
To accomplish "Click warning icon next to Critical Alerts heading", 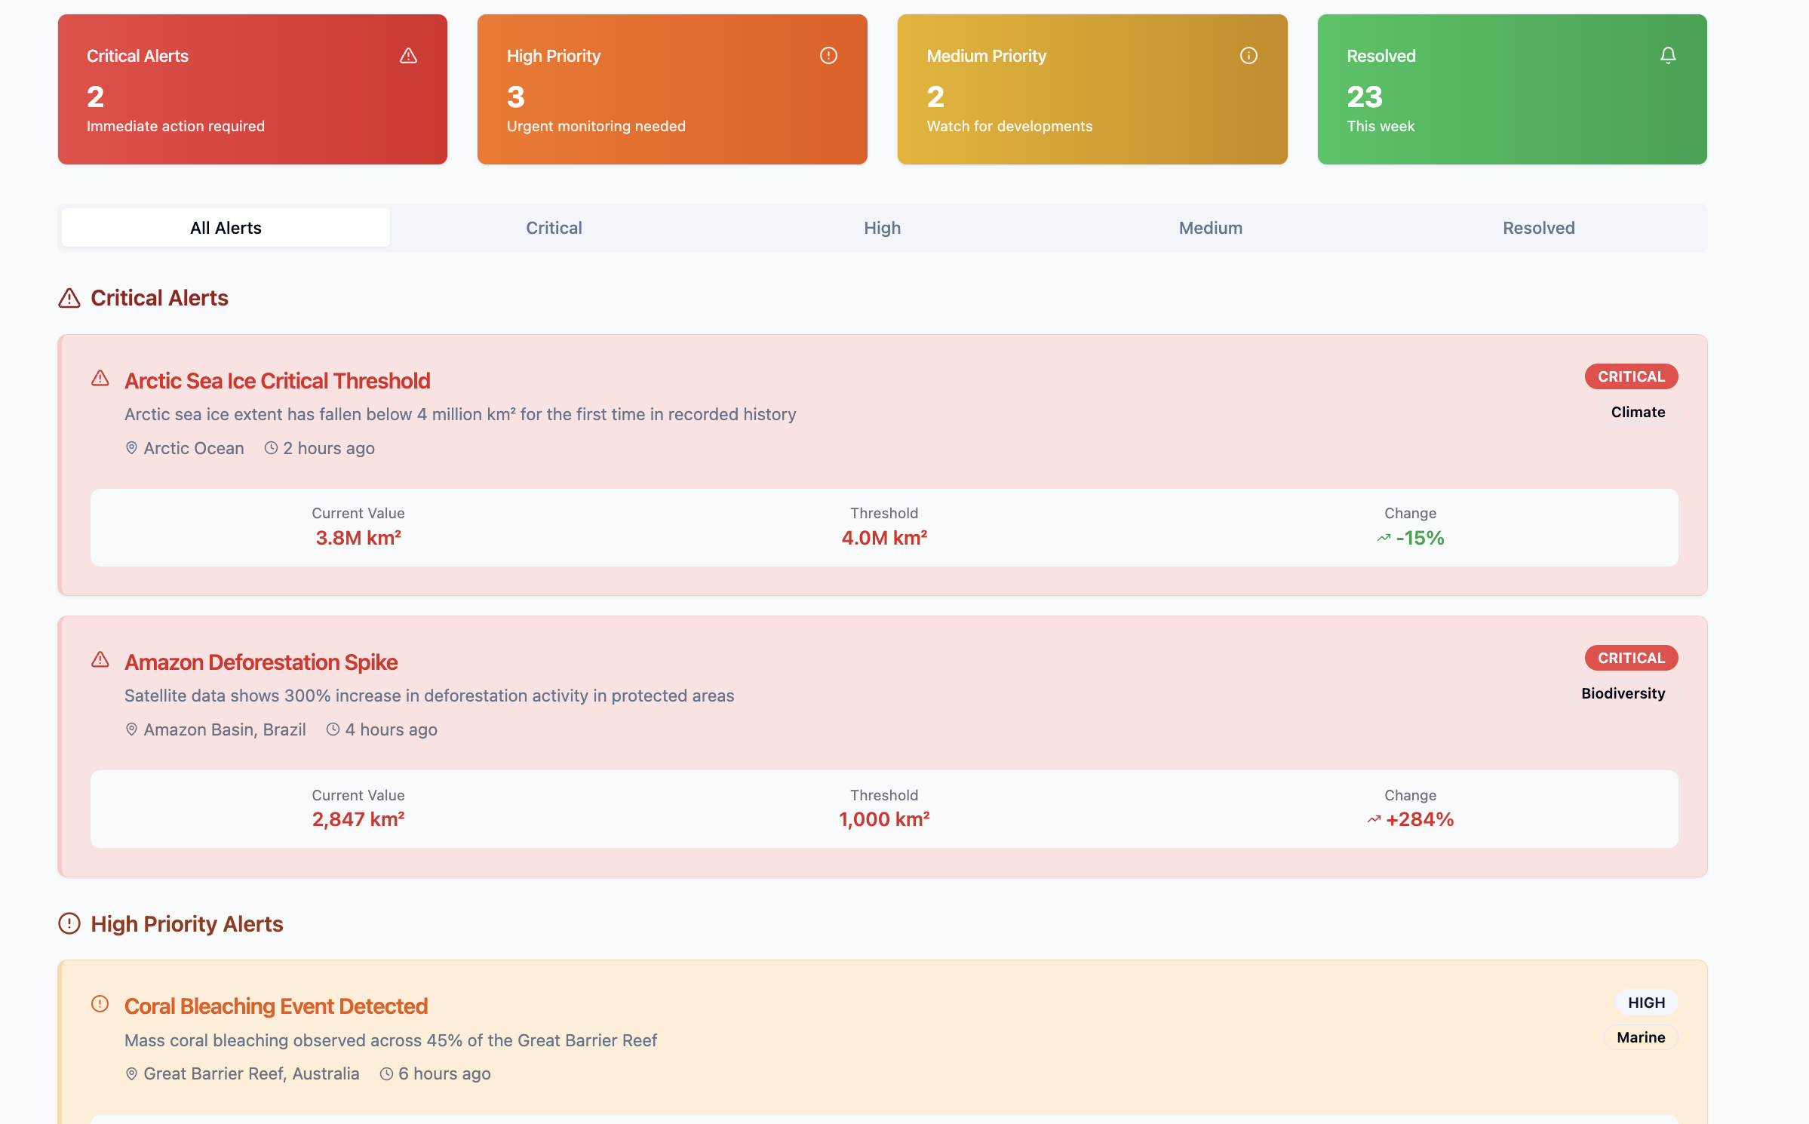I will click(69, 299).
